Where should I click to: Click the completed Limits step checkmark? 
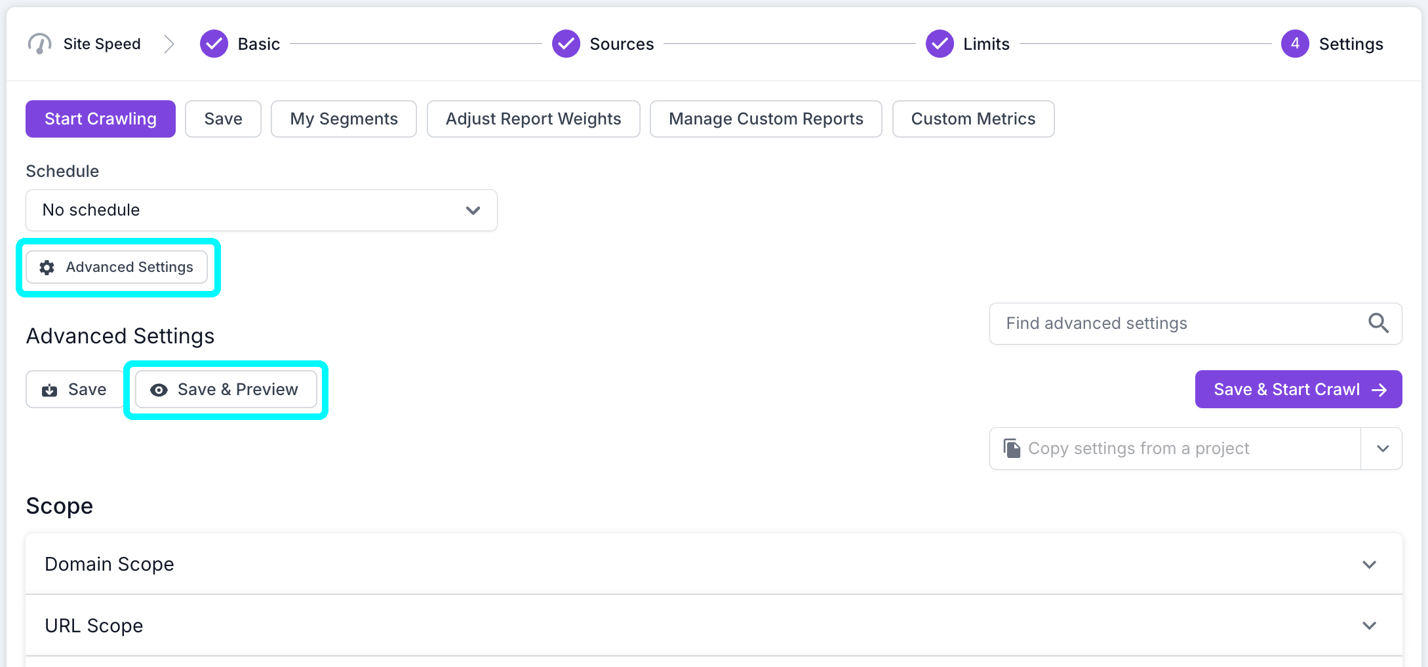pos(939,43)
